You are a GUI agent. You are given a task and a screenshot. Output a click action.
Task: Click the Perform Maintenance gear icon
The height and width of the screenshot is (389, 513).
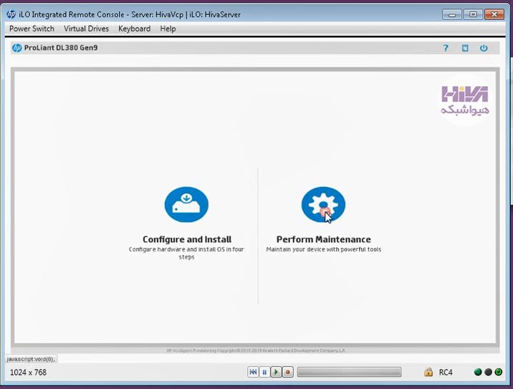click(x=323, y=204)
